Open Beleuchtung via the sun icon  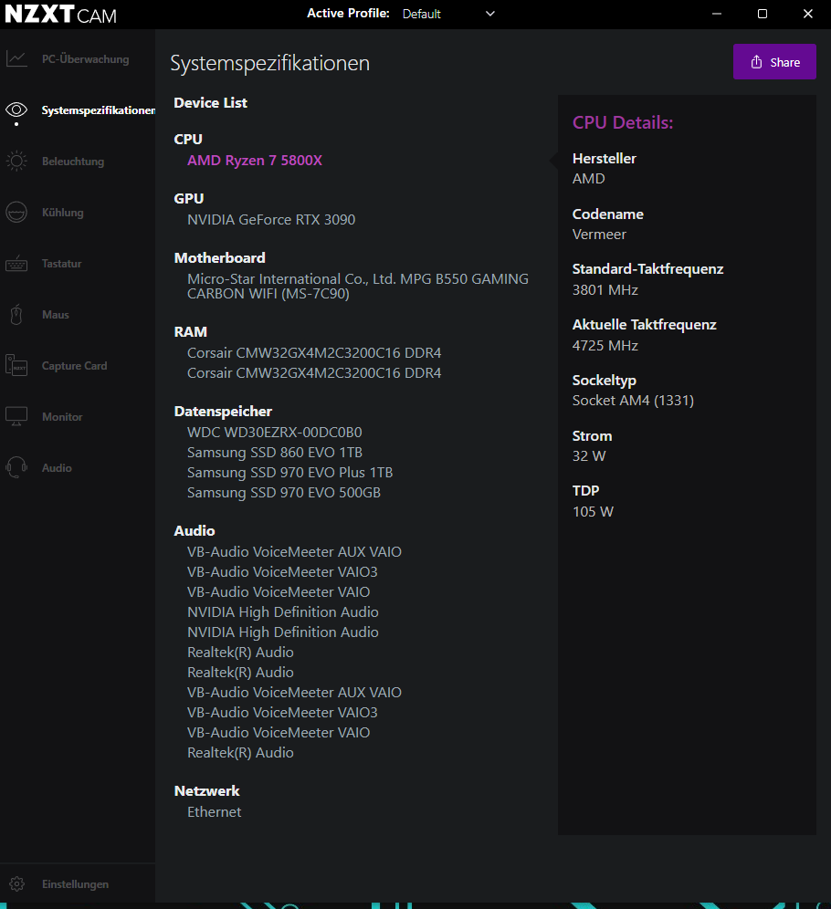pyautogui.click(x=16, y=162)
